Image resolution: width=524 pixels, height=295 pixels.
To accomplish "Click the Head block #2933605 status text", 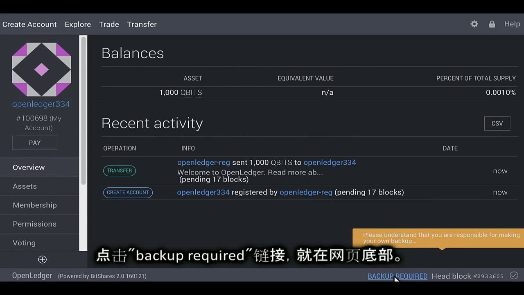I will pyautogui.click(x=468, y=276).
